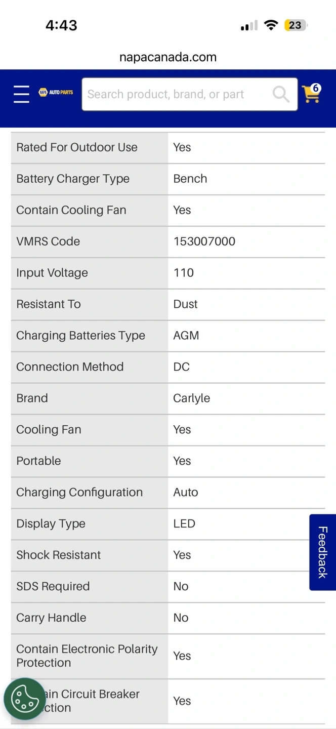
Task: Tap the Battery Charger Type label
Action: (x=73, y=179)
